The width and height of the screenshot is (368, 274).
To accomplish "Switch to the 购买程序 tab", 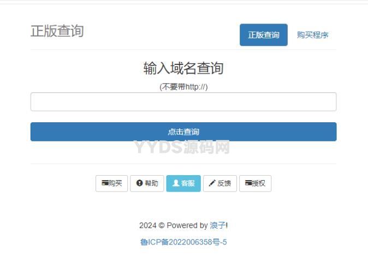I will pyautogui.click(x=312, y=35).
